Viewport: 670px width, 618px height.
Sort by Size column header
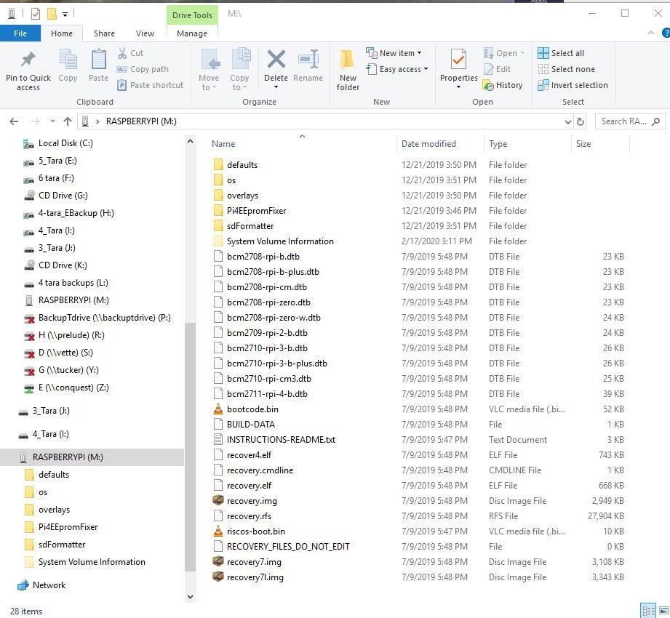[x=600, y=144]
